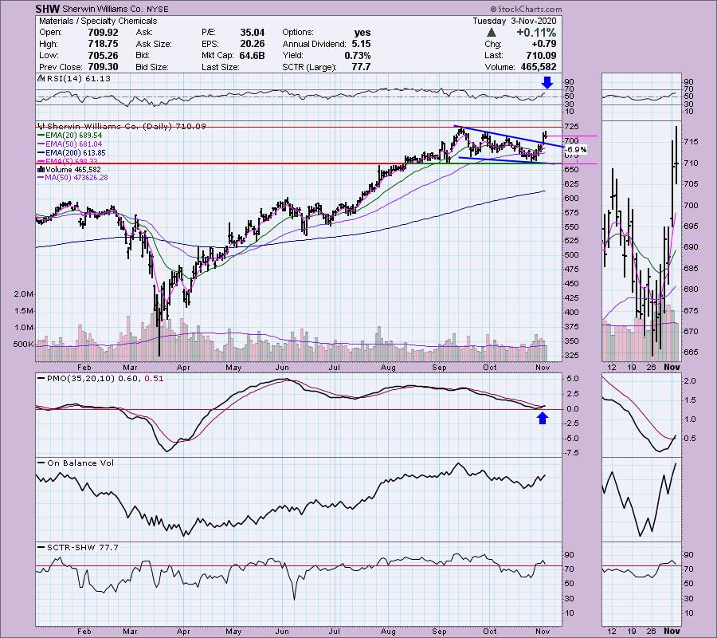The height and width of the screenshot is (638, 717).
Task: Click the Low value 705.26
Action: [103, 55]
